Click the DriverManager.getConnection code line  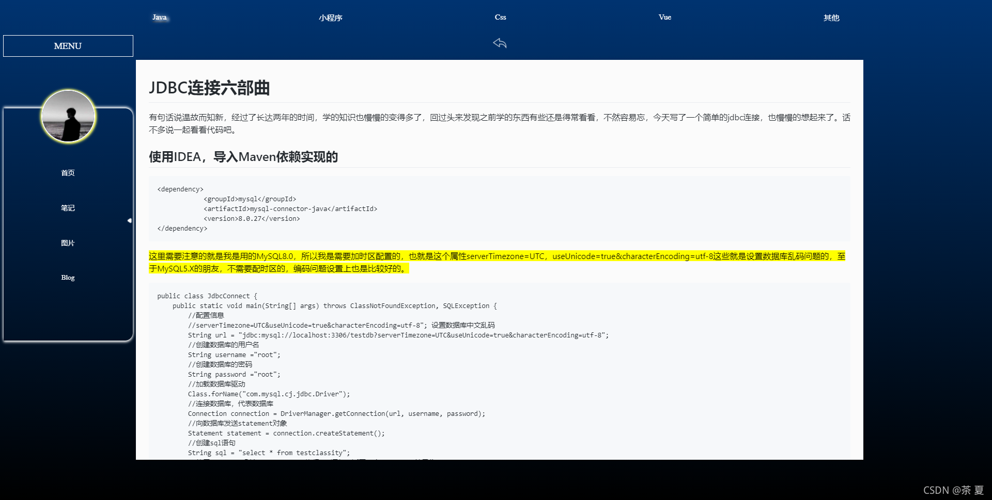coord(336,414)
